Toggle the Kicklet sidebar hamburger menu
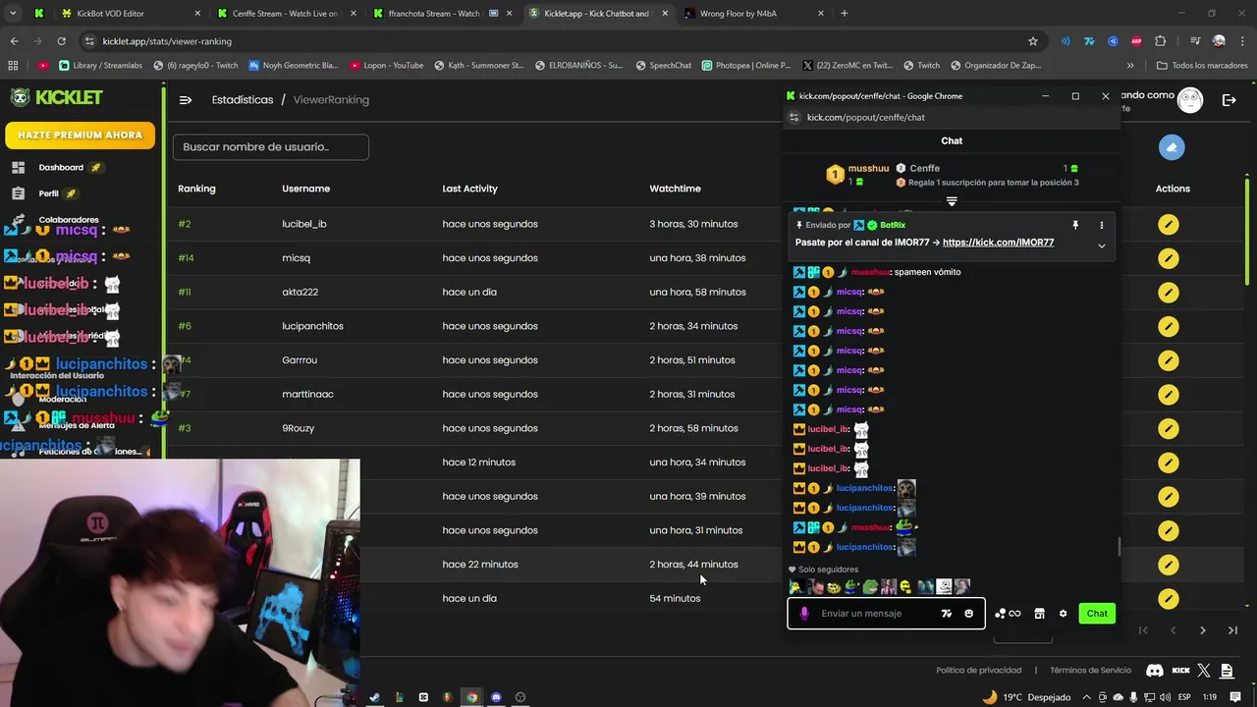 [186, 99]
